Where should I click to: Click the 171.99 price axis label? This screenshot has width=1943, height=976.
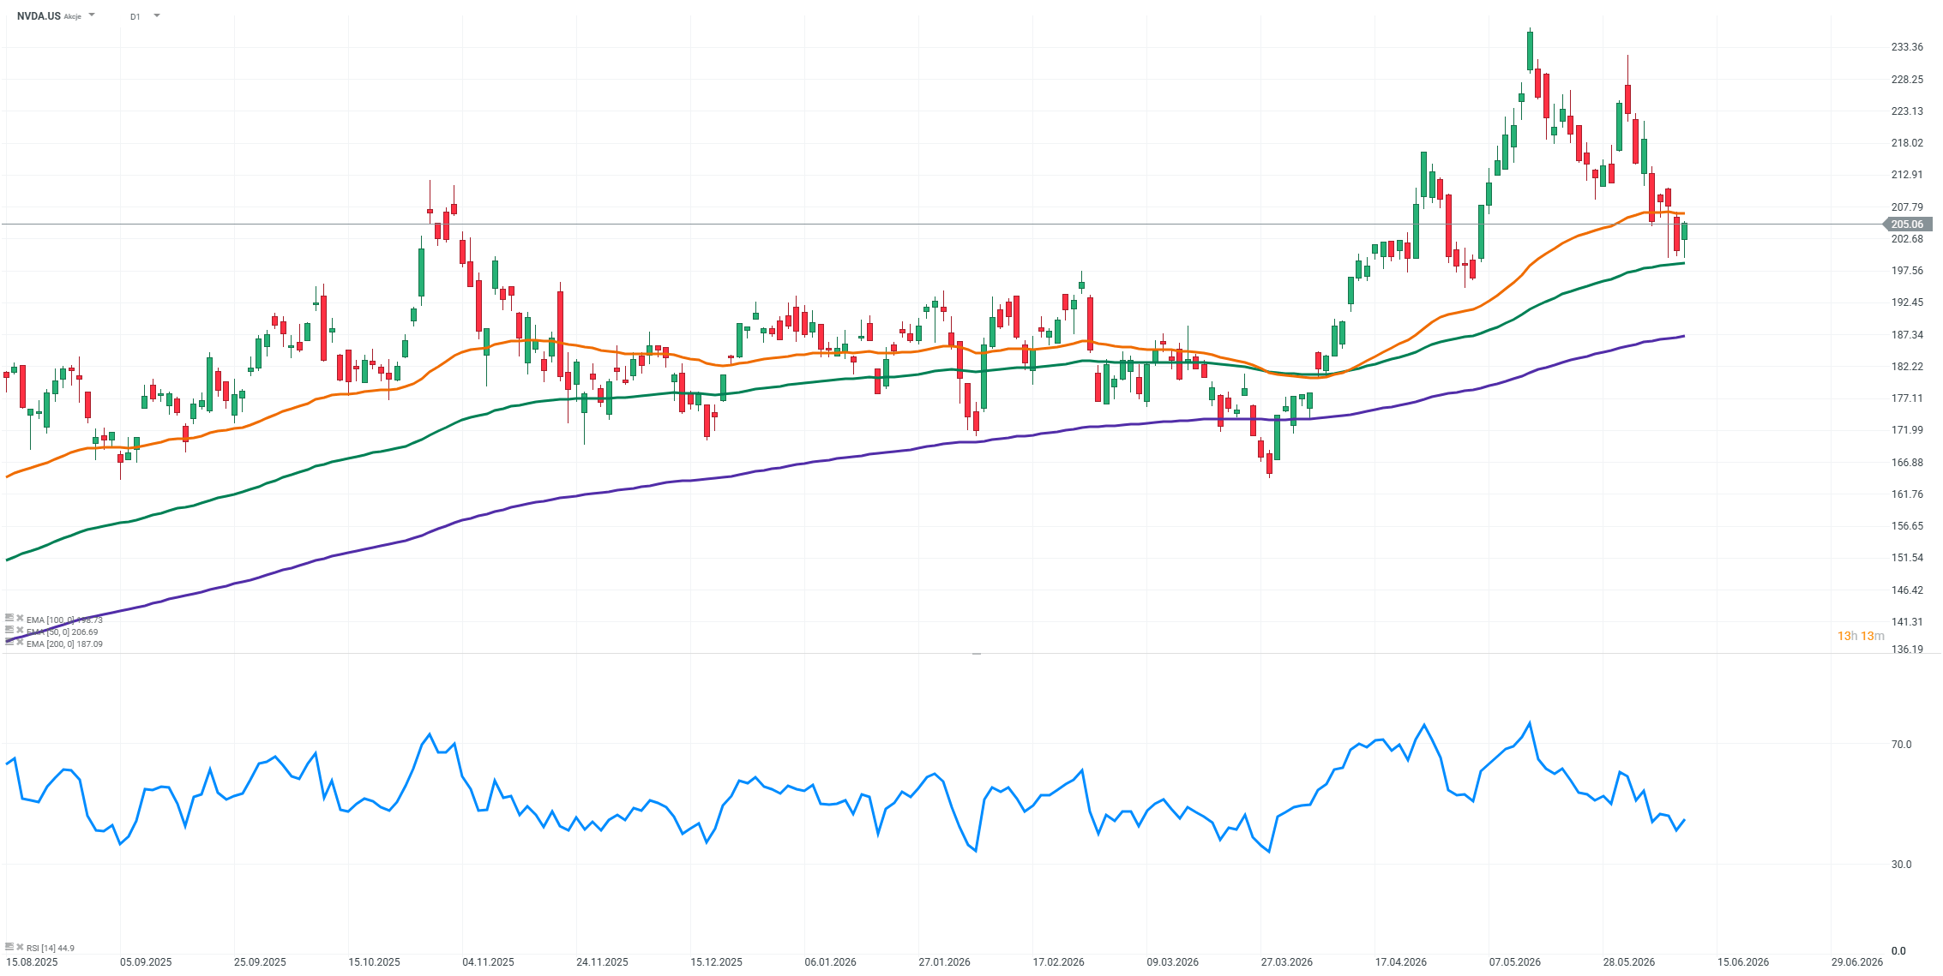(x=1907, y=430)
